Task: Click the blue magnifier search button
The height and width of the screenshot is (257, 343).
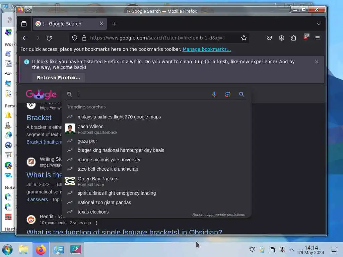Action: tap(242, 94)
